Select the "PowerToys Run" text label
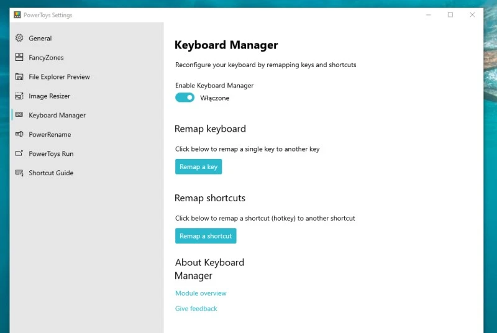 point(51,153)
